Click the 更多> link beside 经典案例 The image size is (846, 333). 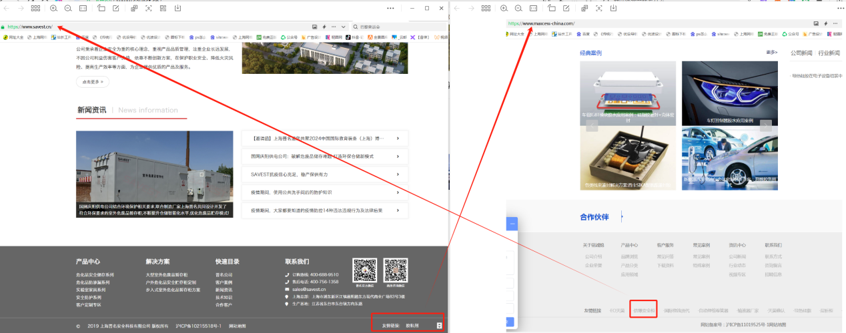[772, 53]
